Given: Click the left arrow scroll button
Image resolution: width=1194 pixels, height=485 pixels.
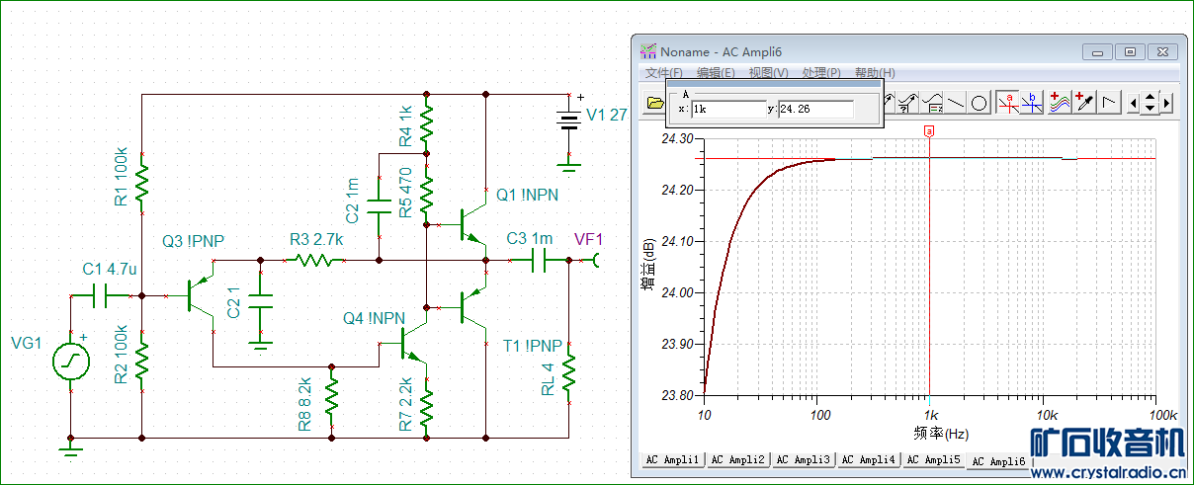Looking at the screenshot, I should 1134,102.
